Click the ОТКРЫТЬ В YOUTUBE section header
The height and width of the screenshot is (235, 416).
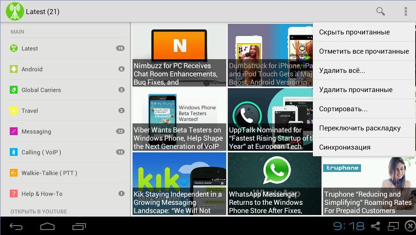pos(39,211)
